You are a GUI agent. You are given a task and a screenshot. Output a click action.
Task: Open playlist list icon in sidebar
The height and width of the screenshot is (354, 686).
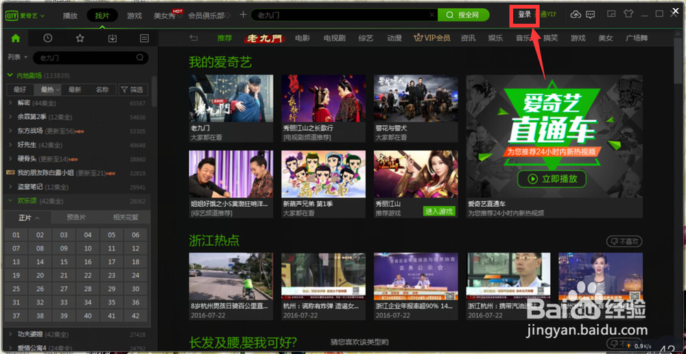click(144, 38)
